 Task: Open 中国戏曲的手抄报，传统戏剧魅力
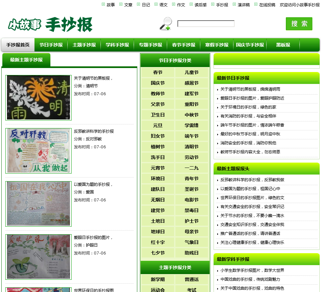250,279
